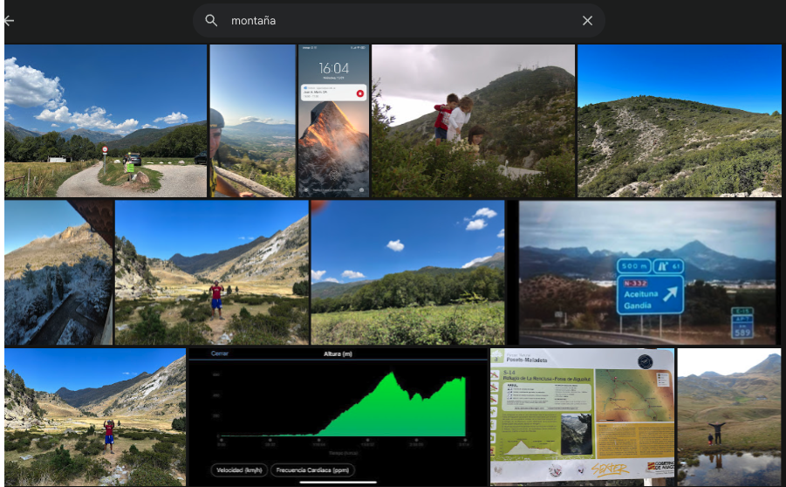Click 'Velocidad (km/h)' pill in chart screenshot
786x487 pixels.
(239, 470)
